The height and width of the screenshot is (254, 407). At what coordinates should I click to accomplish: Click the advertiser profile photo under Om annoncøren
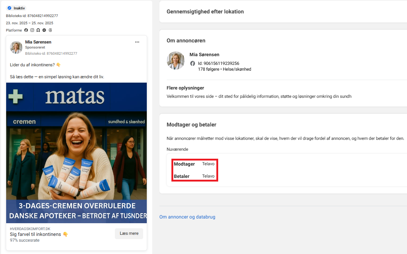pos(176,60)
